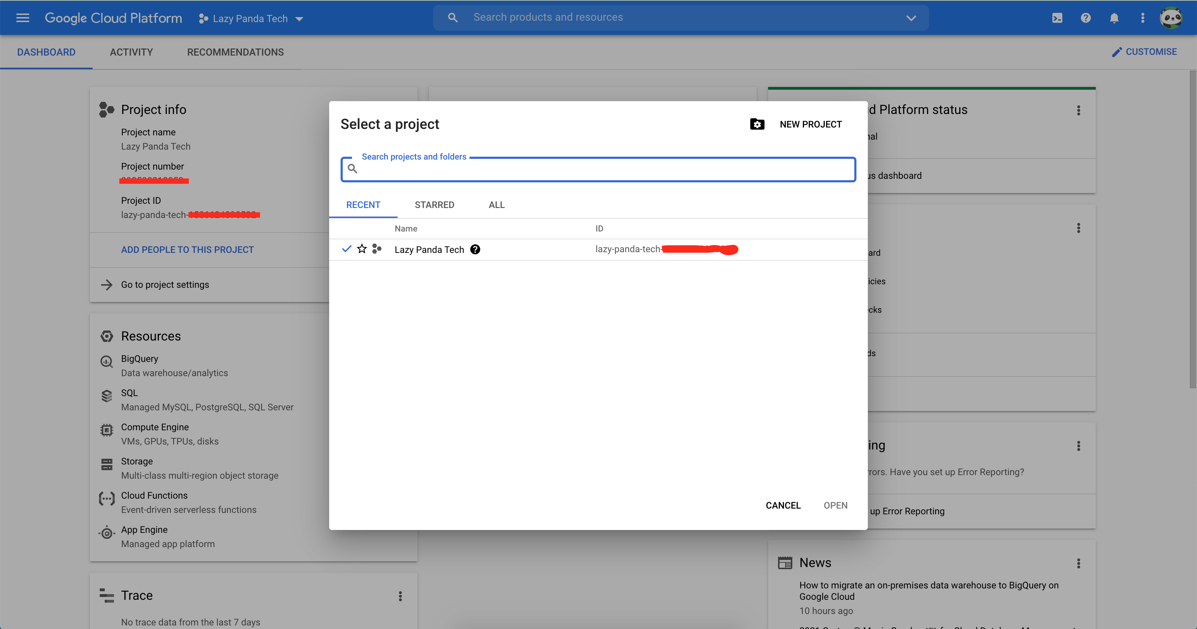Open the News card three-dot menu
This screenshot has height=629, width=1197.
pyautogui.click(x=1078, y=563)
